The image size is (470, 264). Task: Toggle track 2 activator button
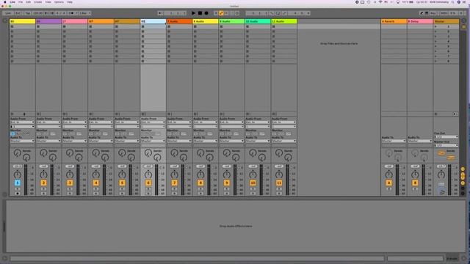click(x=43, y=183)
